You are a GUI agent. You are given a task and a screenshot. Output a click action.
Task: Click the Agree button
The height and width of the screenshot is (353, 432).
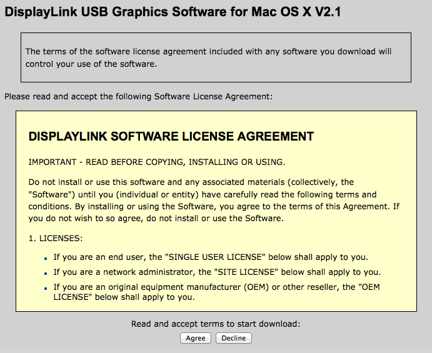pyautogui.click(x=196, y=338)
